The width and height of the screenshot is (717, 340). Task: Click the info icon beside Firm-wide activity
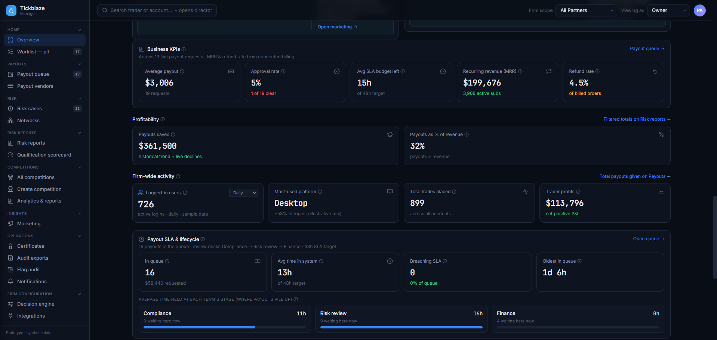coord(178,176)
